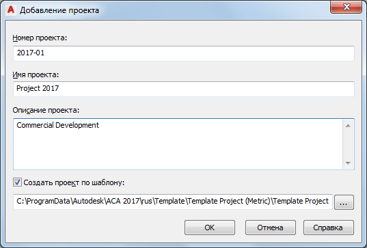Click the Имя проекта label
This screenshot has height=248, width=367.
coord(36,74)
